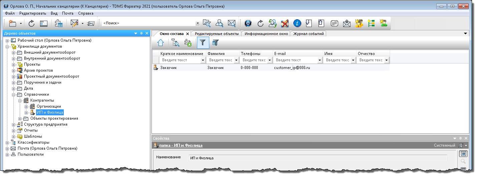The height and width of the screenshot is (176, 477).
Task: Toggle pin on Свойства panel
Action: pyautogui.click(x=460, y=138)
